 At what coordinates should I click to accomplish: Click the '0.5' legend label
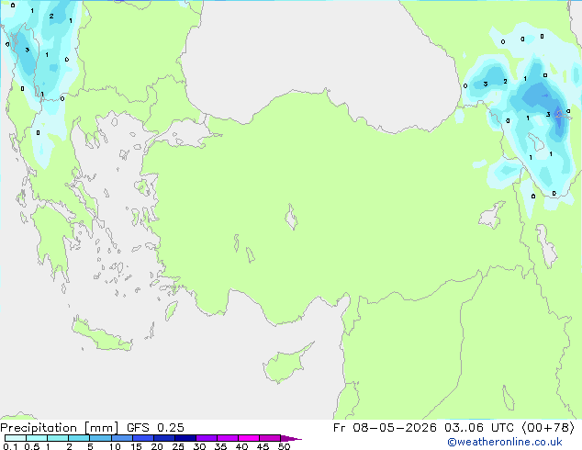(32, 446)
